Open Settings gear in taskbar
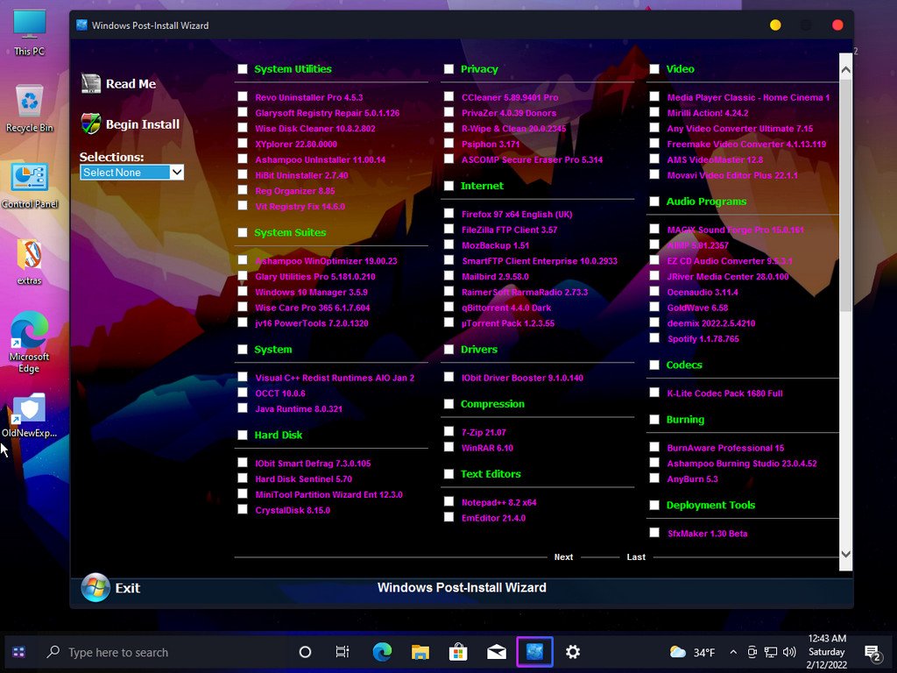This screenshot has width=897, height=673. [x=573, y=652]
